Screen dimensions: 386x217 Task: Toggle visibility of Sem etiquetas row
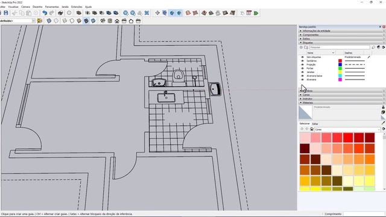tap(303, 57)
